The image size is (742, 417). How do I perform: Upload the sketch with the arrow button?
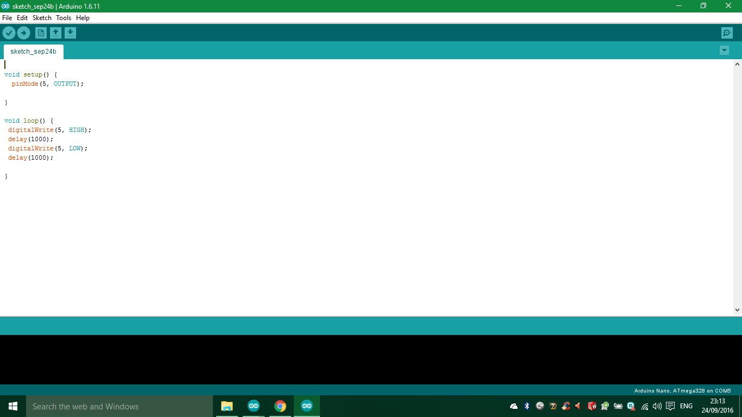[23, 33]
